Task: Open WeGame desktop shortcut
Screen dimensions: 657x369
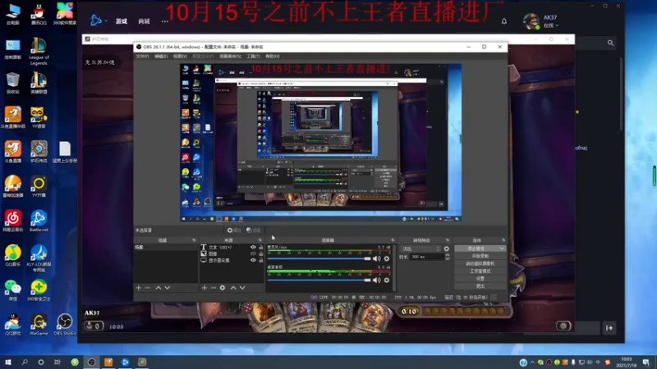Action: 39,324
